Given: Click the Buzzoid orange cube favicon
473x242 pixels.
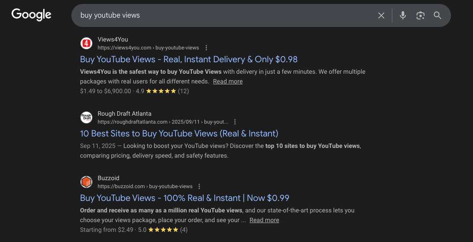Looking at the screenshot, I should click(86, 182).
